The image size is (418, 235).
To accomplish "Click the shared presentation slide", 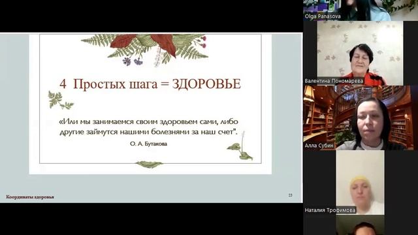I will tap(151, 117).
